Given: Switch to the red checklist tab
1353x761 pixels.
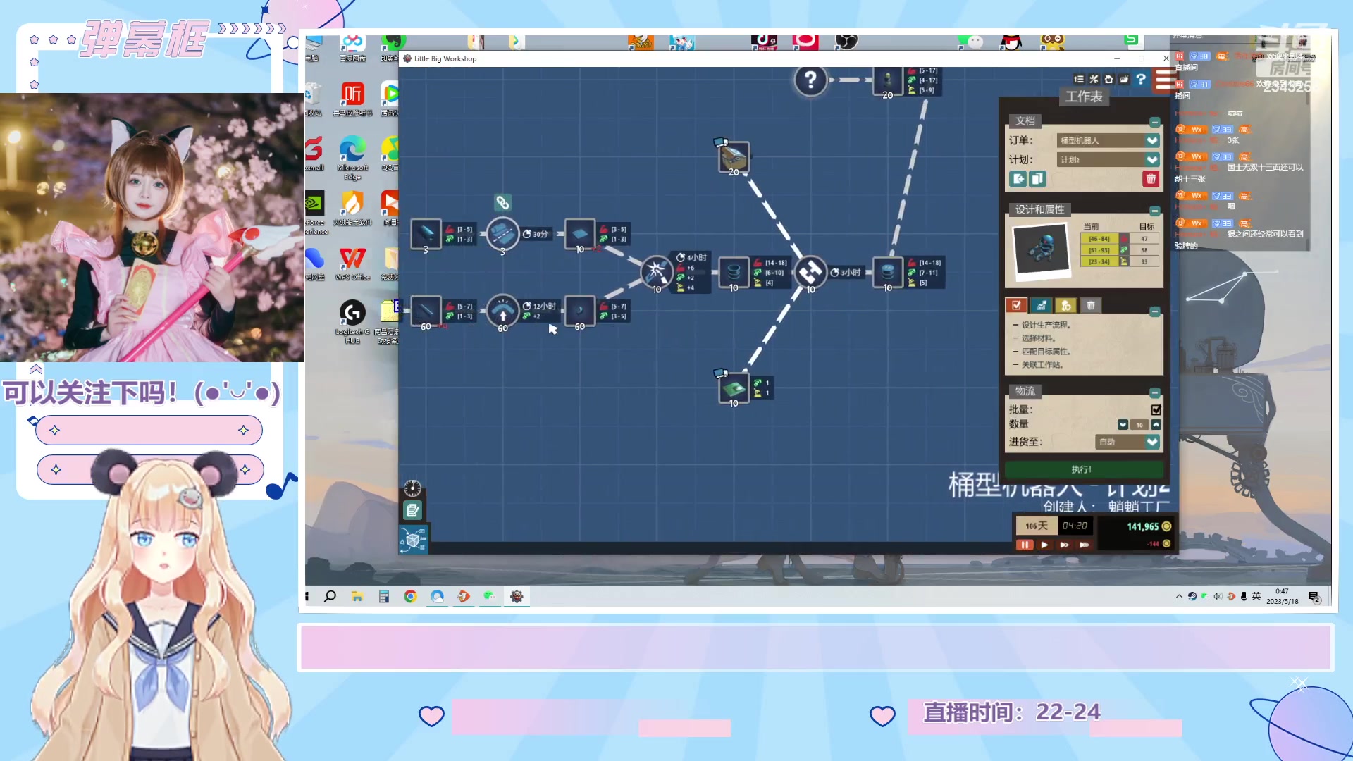Looking at the screenshot, I should [x=1016, y=305].
